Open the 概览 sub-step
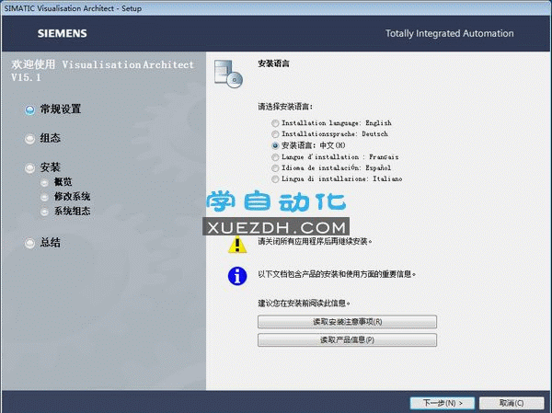552x413 pixels. (63, 182)
